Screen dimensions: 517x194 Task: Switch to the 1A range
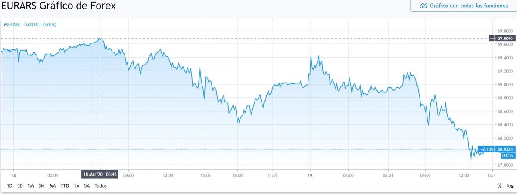pyautogui.click(x=77, y=186)
